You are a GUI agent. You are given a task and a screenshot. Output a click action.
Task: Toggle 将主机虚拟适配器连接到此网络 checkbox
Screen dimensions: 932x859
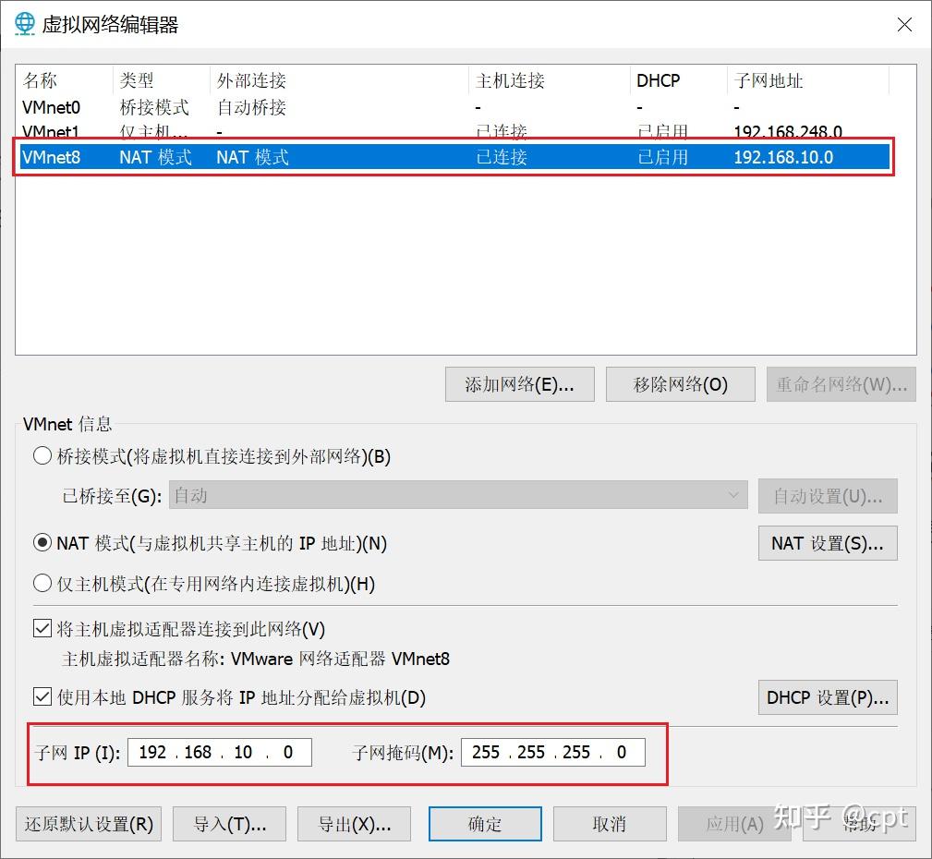click(42, 628)
